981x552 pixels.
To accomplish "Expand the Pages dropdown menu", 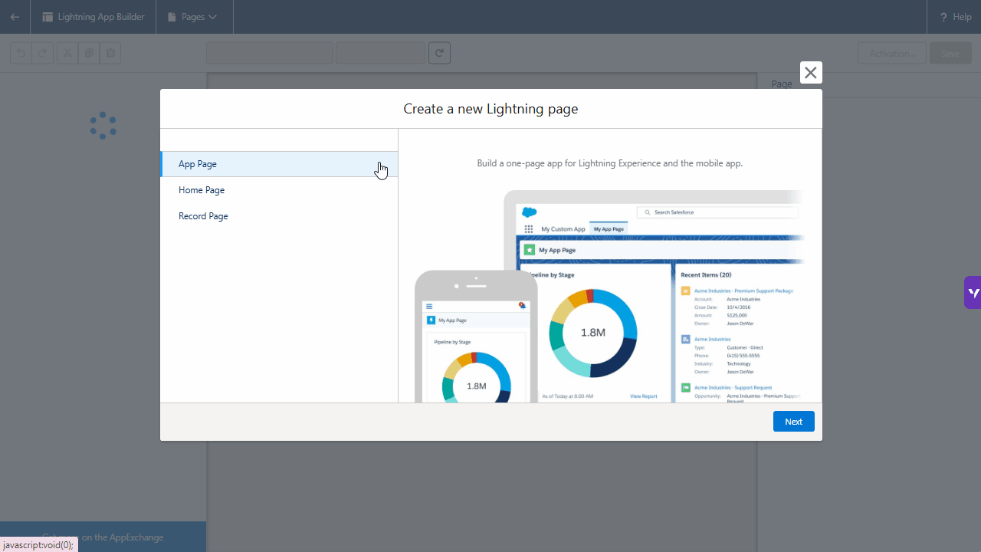I will [x=193, y=17].
